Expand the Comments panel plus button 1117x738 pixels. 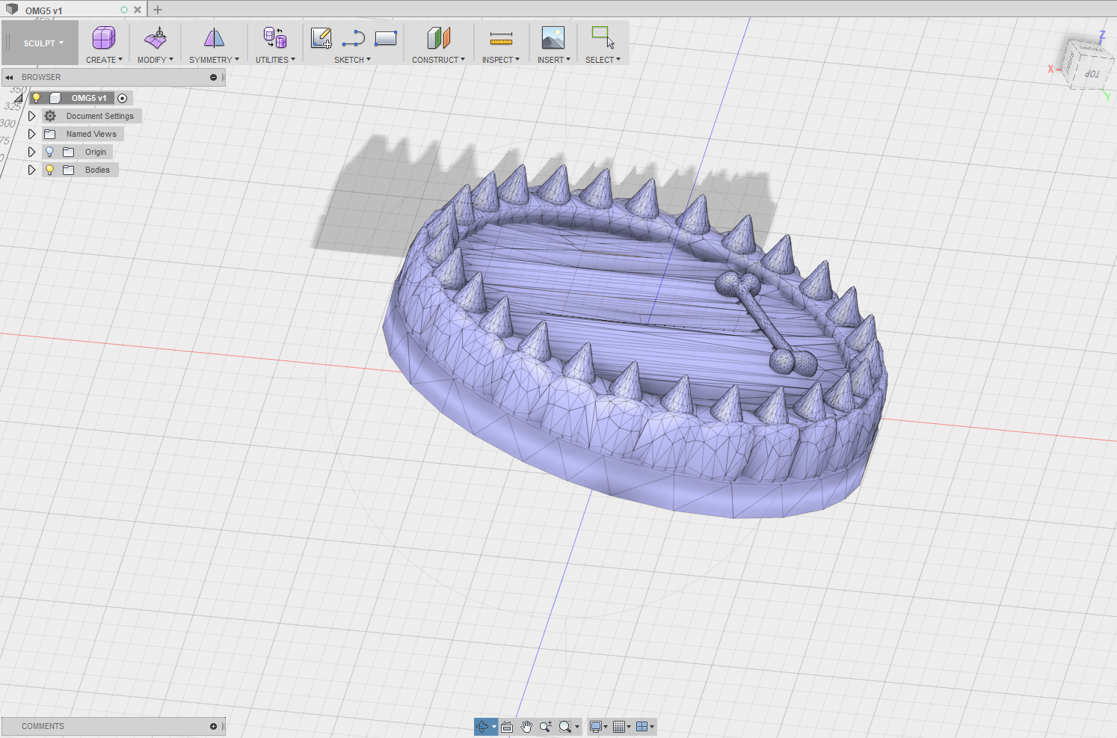pyautogui.click(x=213, y=726)
